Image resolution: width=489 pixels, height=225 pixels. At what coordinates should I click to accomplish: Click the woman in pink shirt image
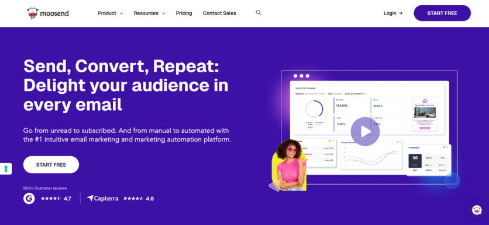pos(290,165)
